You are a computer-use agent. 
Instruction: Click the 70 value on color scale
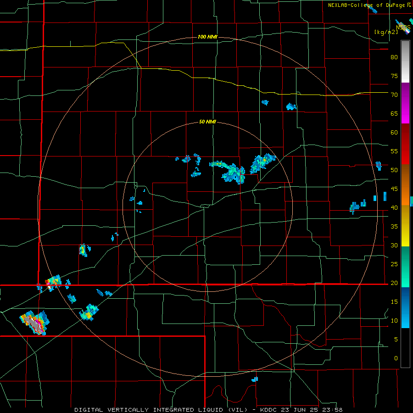(x=394, y=95)
